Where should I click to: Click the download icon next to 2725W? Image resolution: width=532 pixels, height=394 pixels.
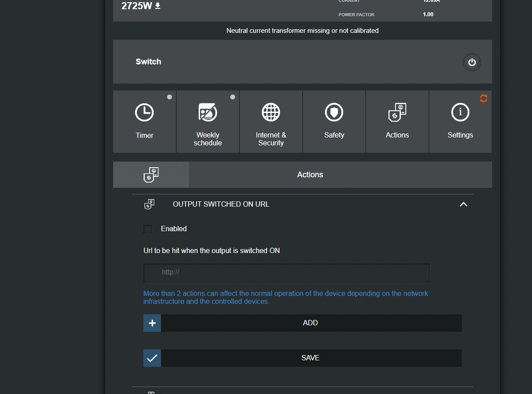[x=158, y=6]
